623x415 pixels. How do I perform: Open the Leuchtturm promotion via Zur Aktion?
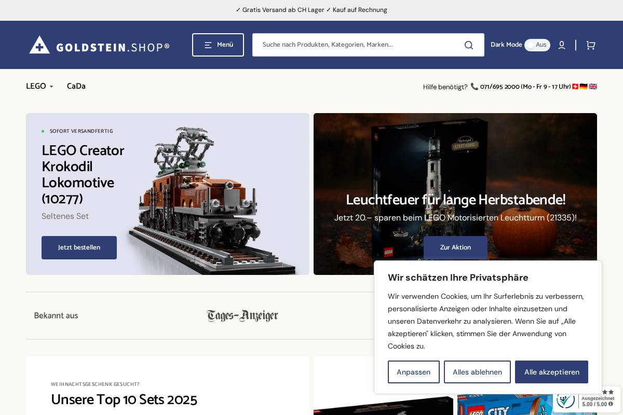(455, 247)
